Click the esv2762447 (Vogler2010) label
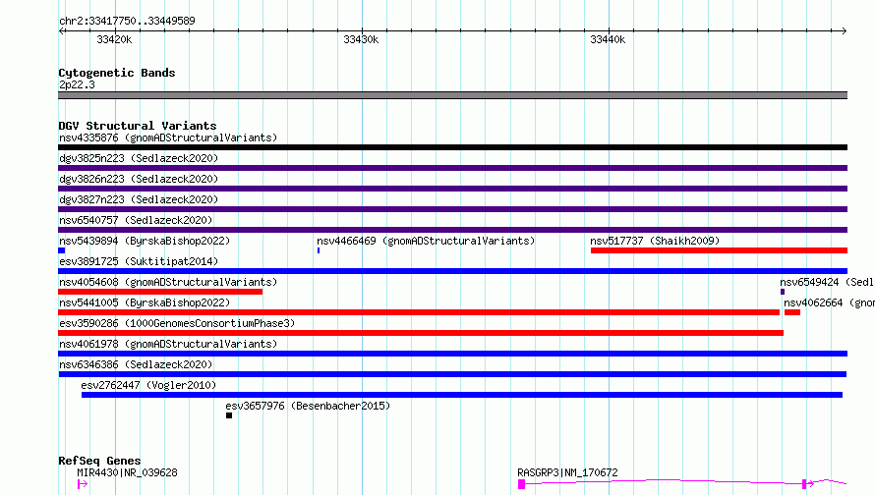The width and height of the screenshot is (875, 495). click(x=148, y=385)
